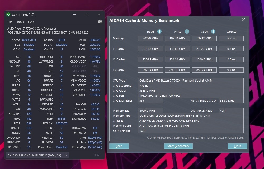Close AIDA64 window via title bar X
Viewport: 264px width, 169px height.
(243, 20)
